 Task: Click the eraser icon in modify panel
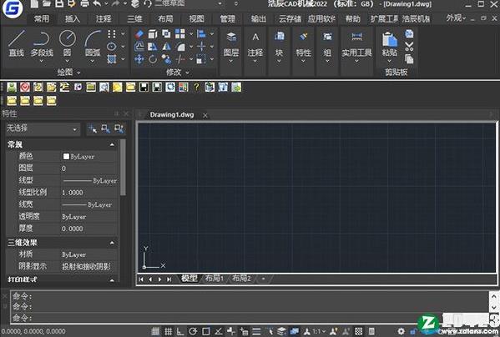[139, 34]
